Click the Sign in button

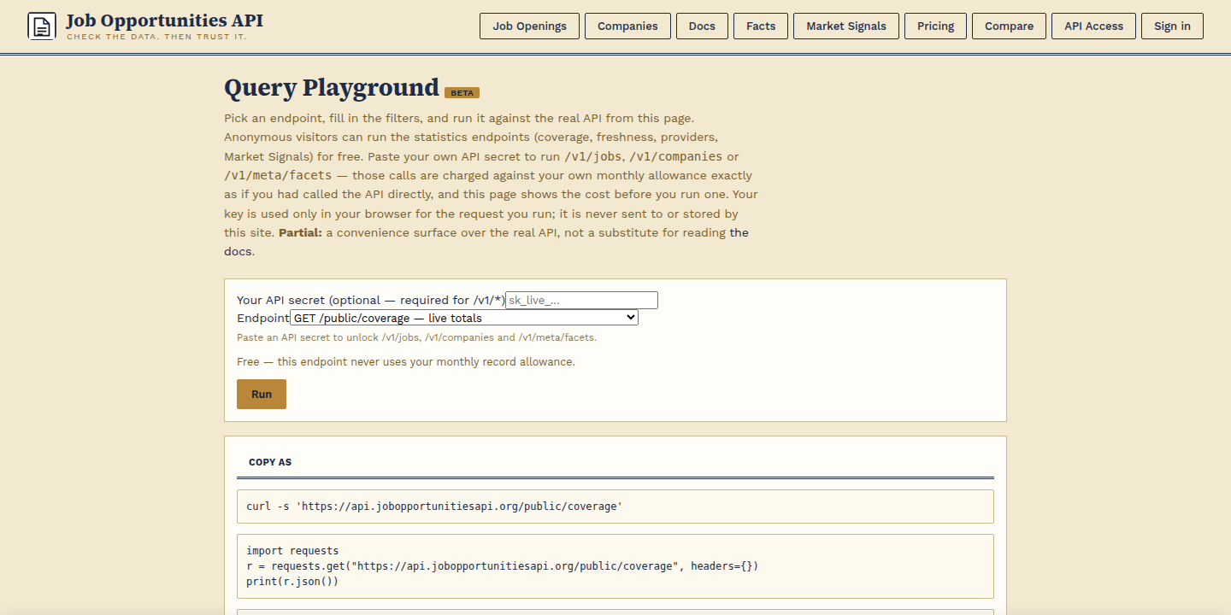tap(1172, 26)
